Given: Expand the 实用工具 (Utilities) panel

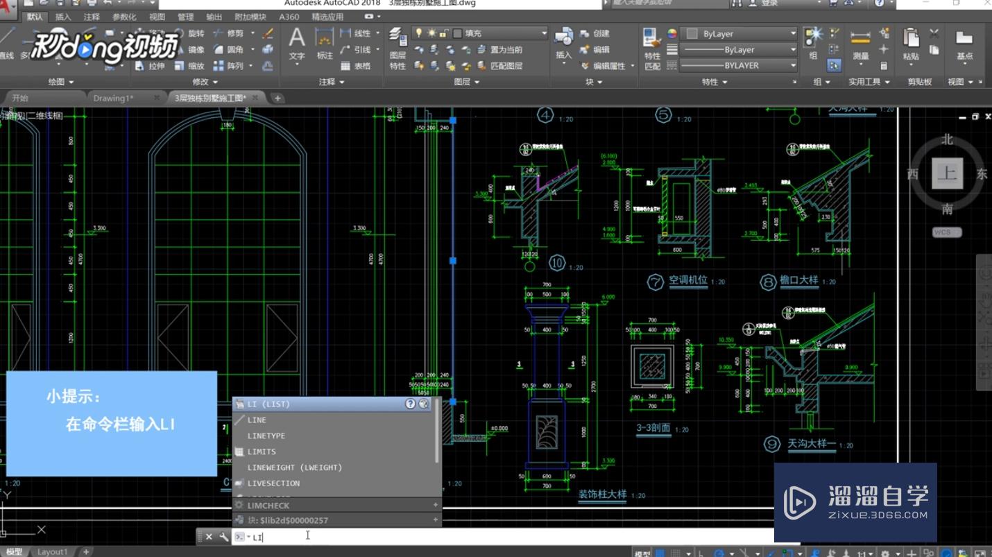Looking at the screenshot, I should pos(869,82).
